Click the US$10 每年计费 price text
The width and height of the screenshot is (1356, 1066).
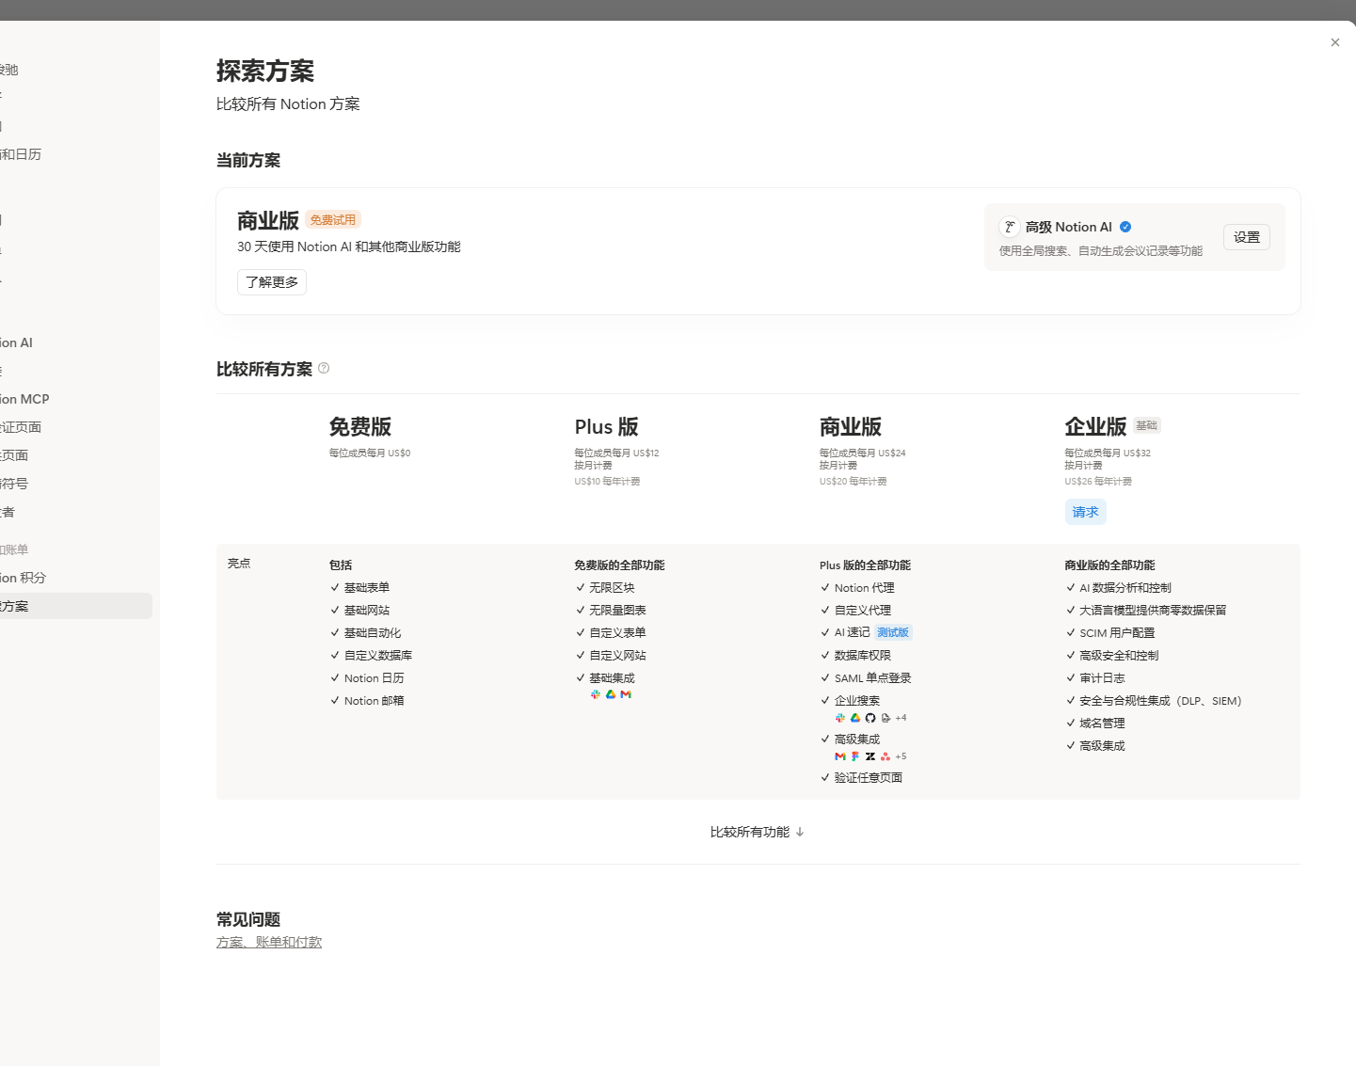(608, 481)
